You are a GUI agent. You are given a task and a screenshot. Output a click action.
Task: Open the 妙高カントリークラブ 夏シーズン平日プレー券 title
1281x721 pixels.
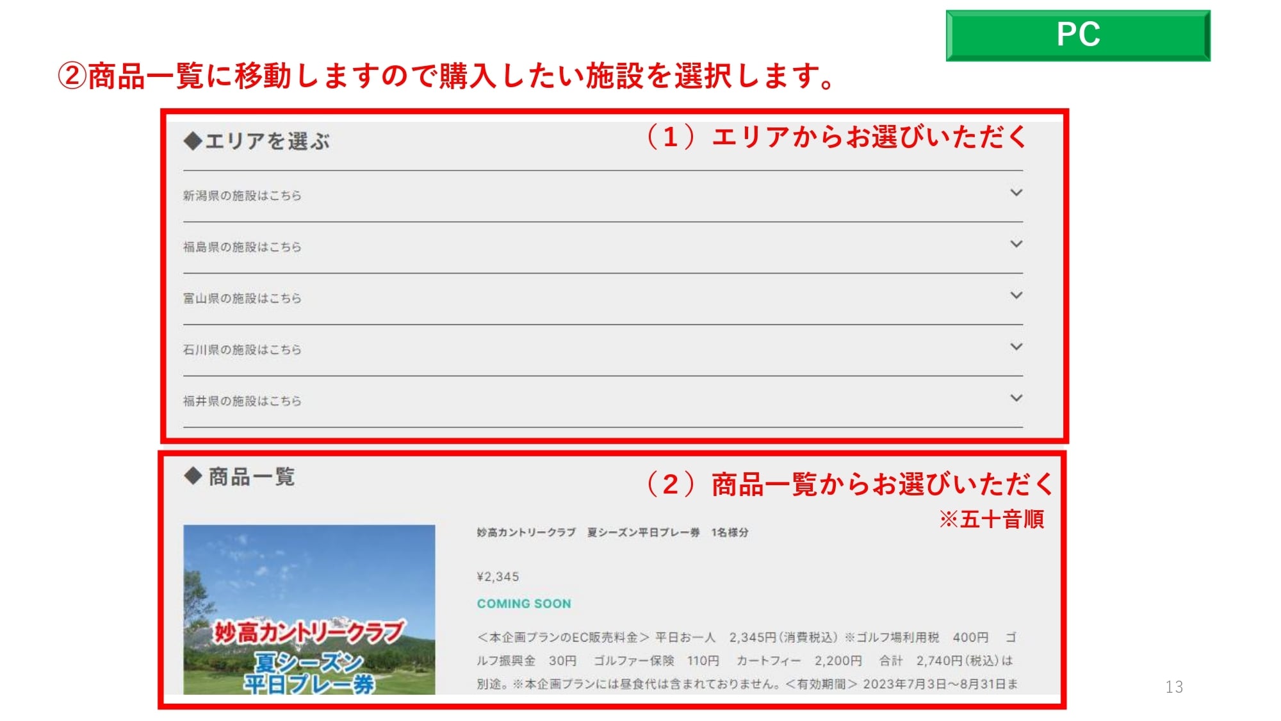(x=612, y=533)
